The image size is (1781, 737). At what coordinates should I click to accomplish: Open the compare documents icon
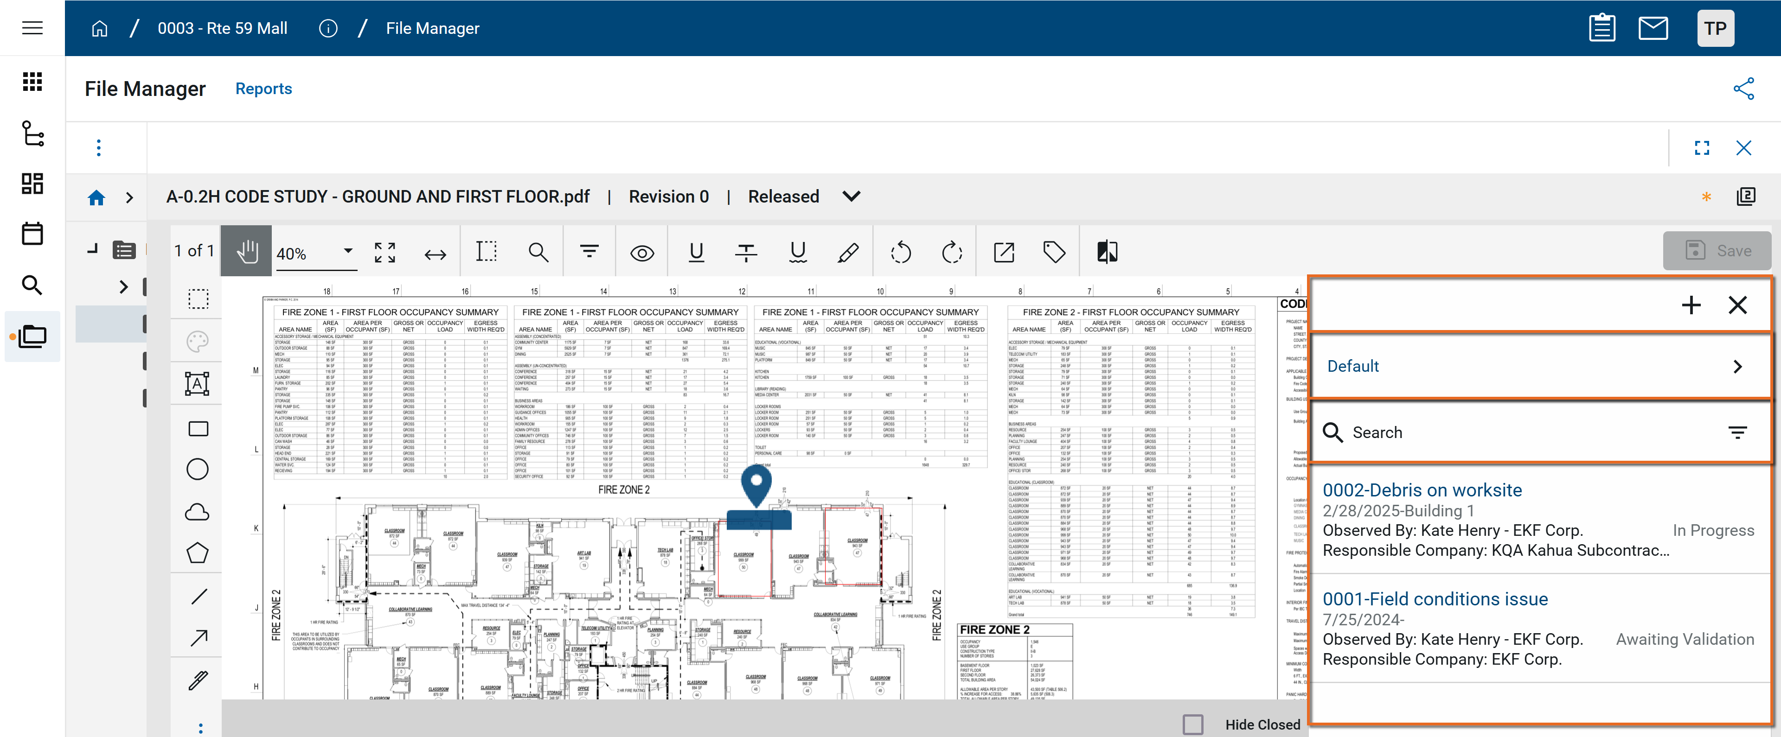click(1107, 252)
